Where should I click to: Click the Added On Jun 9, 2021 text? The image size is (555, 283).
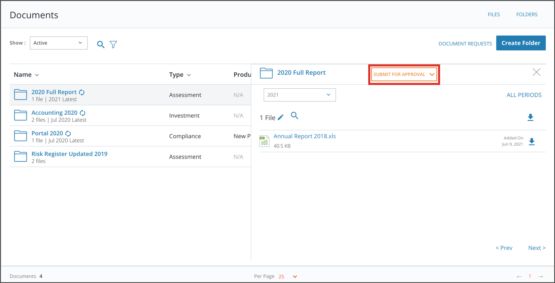(x=512, y=141)
